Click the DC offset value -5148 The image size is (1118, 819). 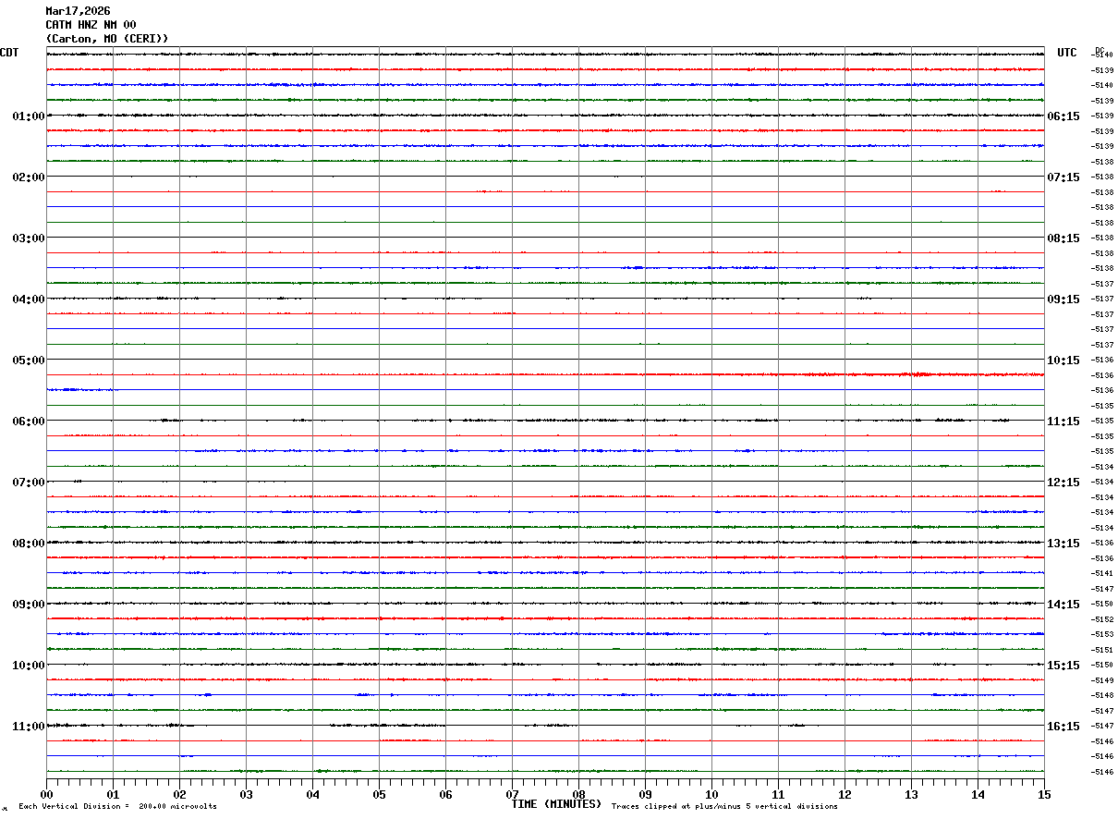pyautogui.click(x=1102, y=695)
